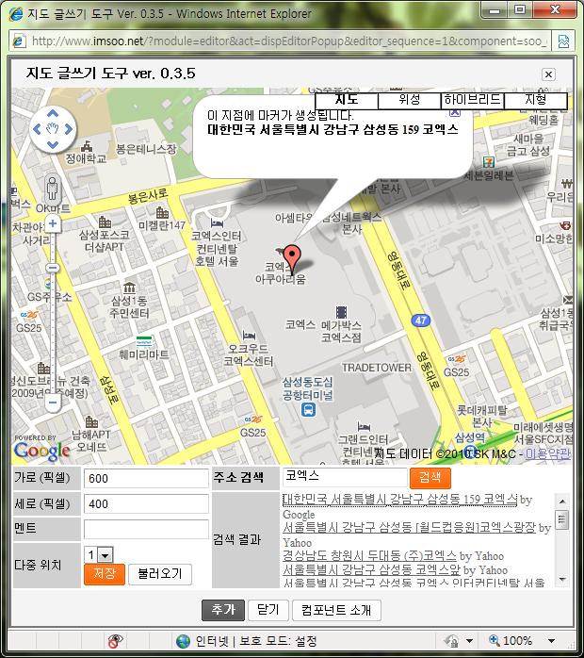This screenshot has width=584, height=658.
Task: Zoom out with the bottom minus button
Action: pos(53,403)
